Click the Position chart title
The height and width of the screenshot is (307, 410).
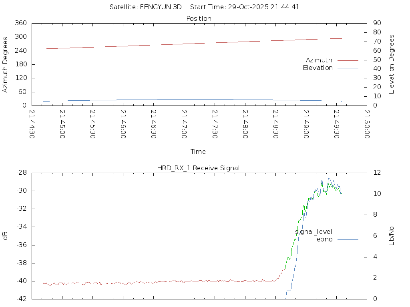click(x=199, y=19)
